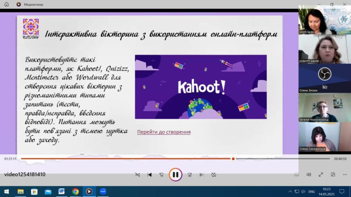Switch to mini player view
The width and height of the screenshot is (351, 197).
tap(333, 175)
